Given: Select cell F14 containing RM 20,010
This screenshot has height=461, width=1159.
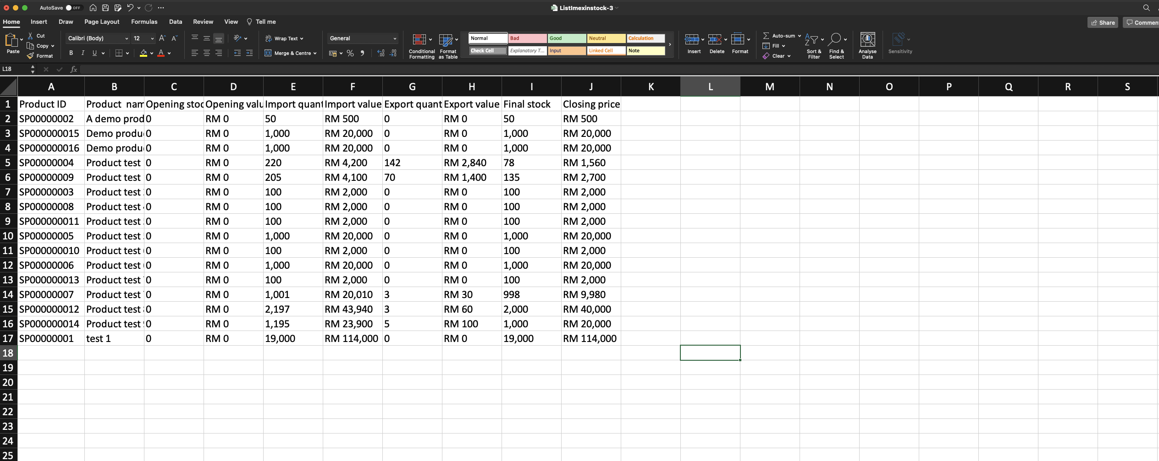Looking at the screenshot, I should (352, 294).
